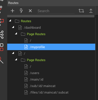Focus the Search routes field

[x=56, y=11]
